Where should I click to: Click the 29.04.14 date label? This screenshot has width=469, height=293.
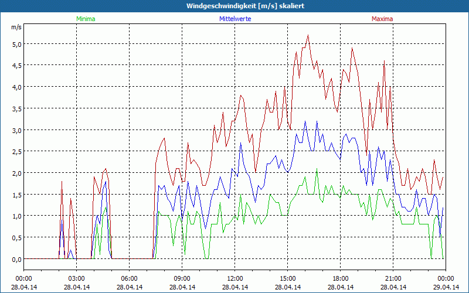(x=446, y=287)
